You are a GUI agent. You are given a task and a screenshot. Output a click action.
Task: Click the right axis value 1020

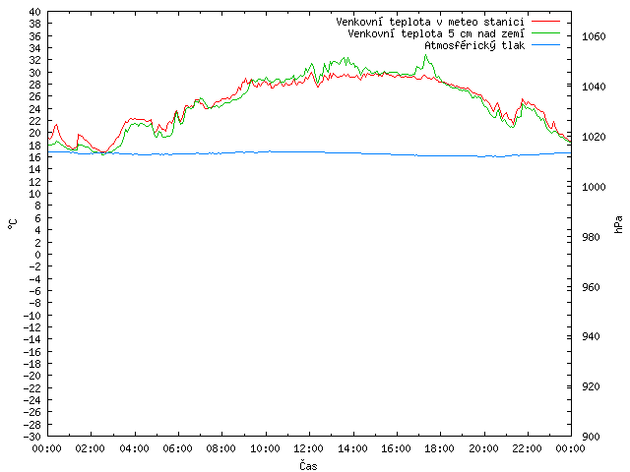594,137
